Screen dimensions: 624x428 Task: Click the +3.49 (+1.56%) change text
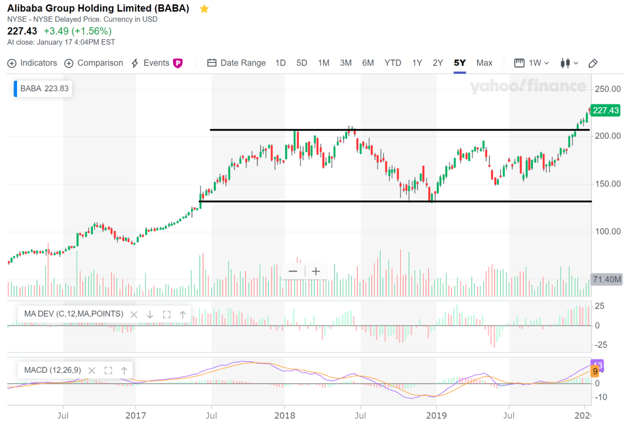click(77, 31)
